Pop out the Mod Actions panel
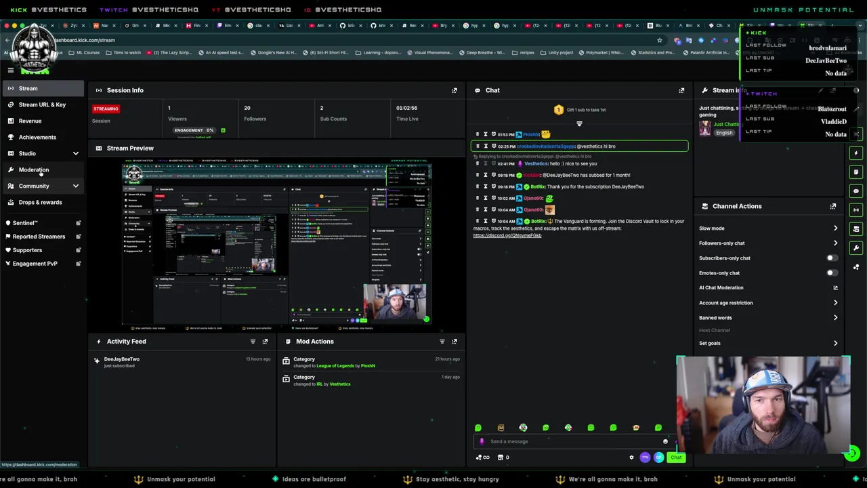Screen dimensions: 867x488 tap(454, 342)
